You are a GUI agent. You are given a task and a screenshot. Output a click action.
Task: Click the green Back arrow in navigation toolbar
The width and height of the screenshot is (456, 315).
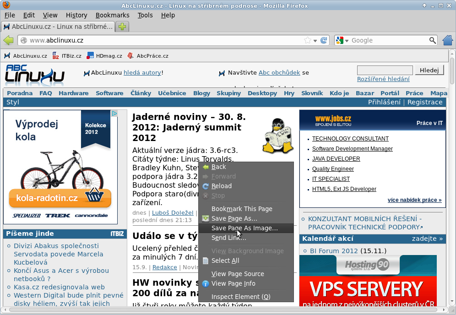(x=8, y=40)
